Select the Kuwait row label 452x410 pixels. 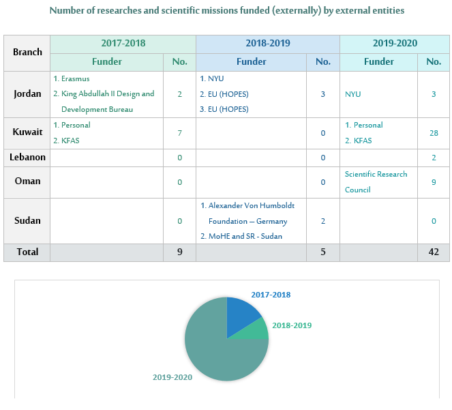(x=27, y=132)
